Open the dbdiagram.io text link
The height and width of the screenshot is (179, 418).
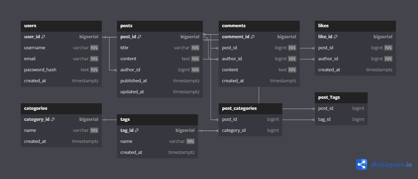(x=391, y=165)
